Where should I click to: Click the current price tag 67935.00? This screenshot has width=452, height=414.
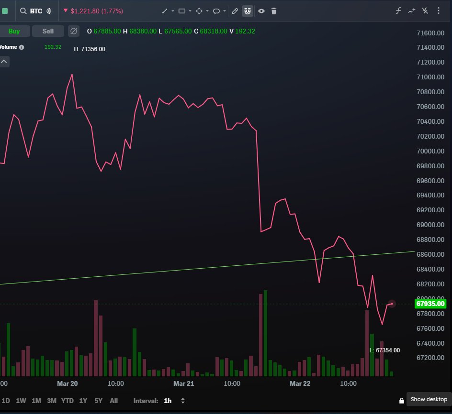pos(430,304)
